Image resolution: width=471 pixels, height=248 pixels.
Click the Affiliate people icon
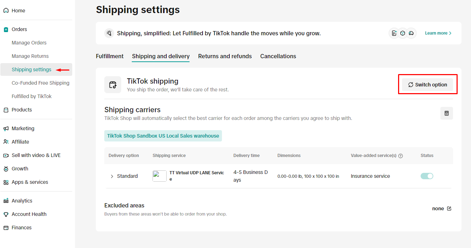[6, 142]
